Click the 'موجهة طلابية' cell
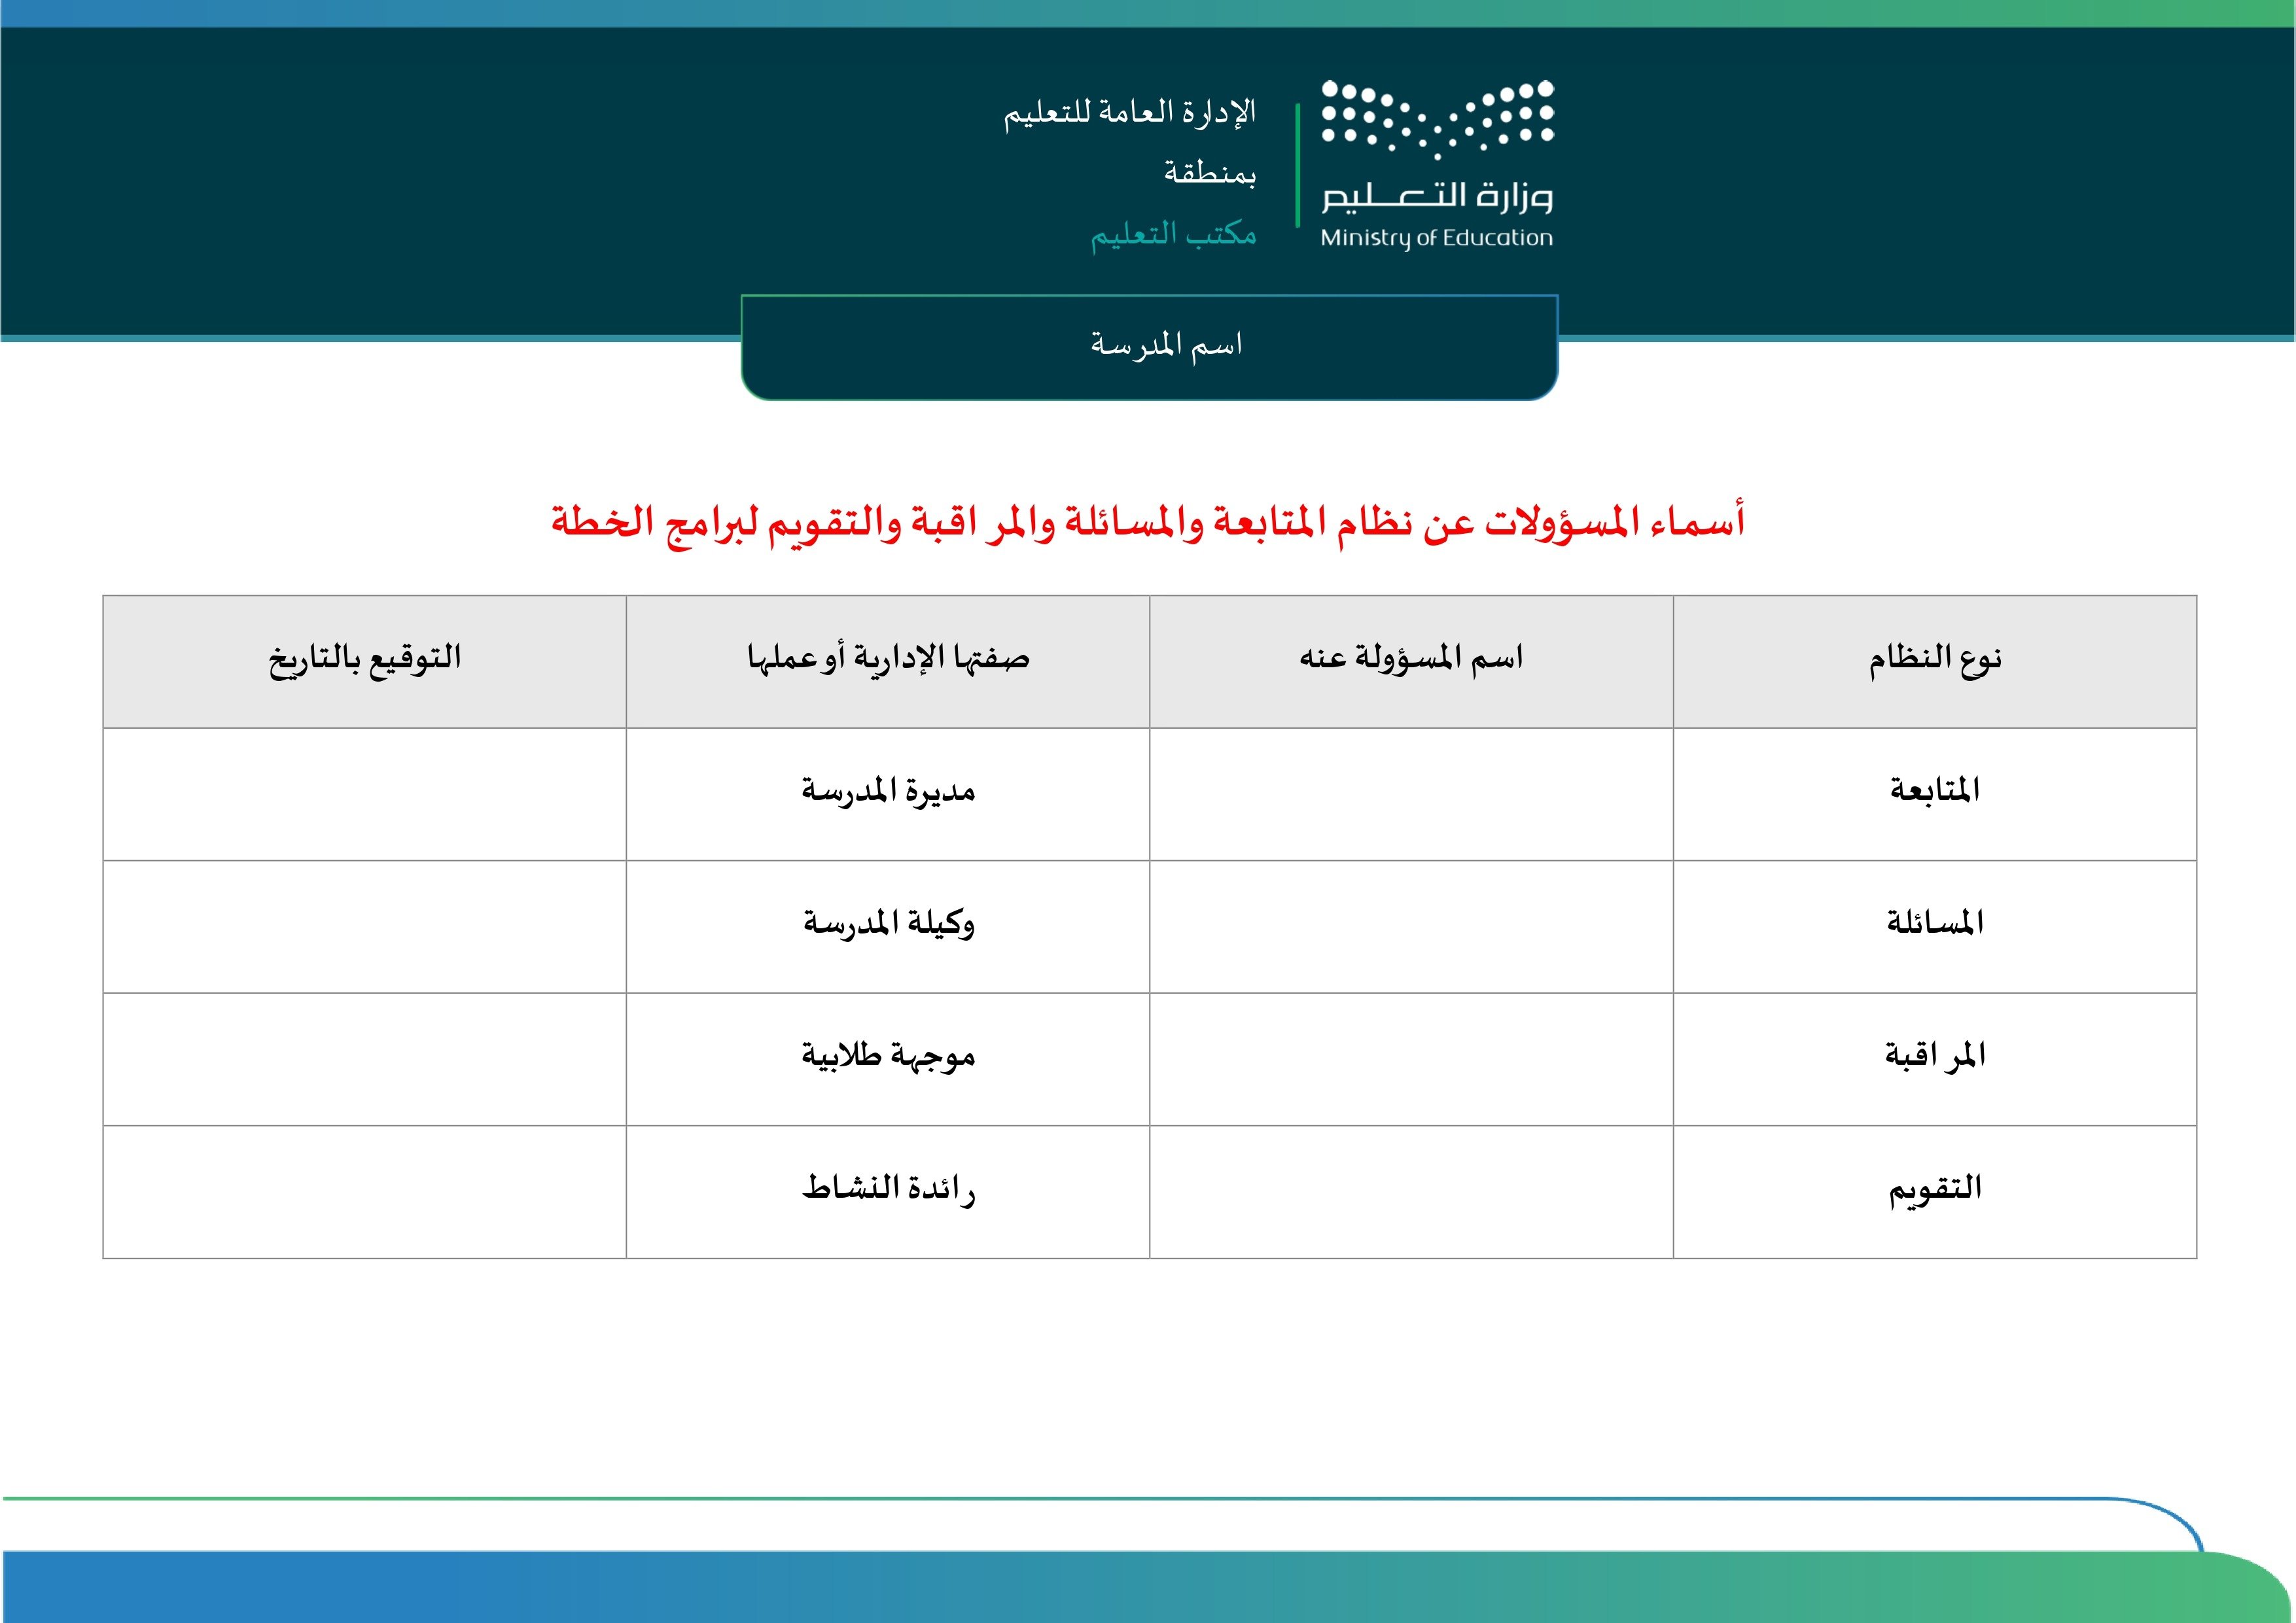Screen dimensions: 2296x1623 (888, 1058)
